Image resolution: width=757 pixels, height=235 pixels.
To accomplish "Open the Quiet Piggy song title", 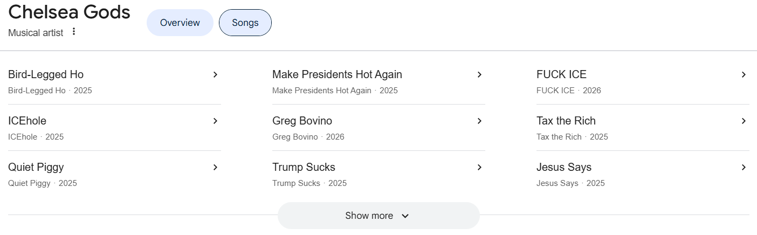I will [36, 167].
